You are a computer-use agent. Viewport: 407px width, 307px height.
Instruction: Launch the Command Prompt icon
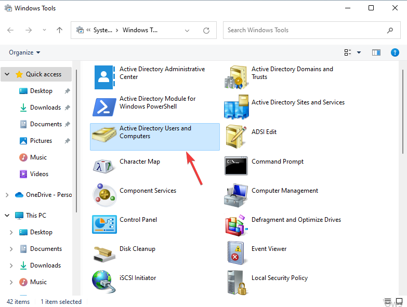point(236,166)
